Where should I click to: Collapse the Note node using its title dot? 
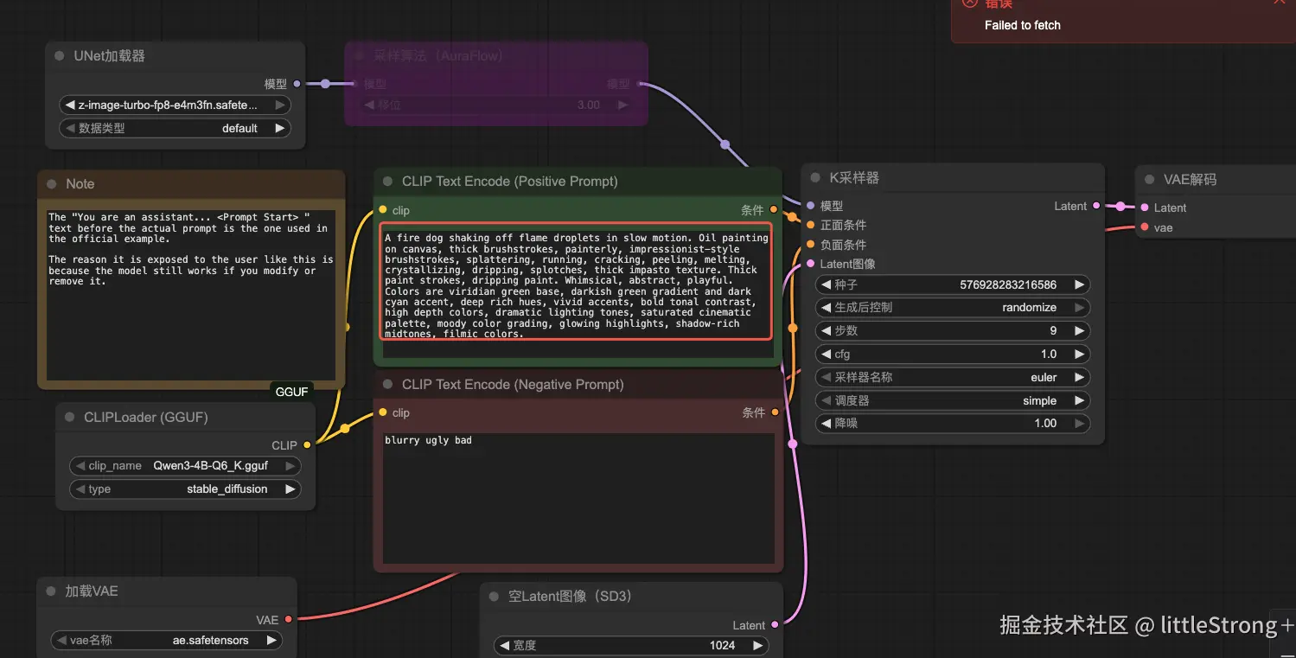(52, 184)
